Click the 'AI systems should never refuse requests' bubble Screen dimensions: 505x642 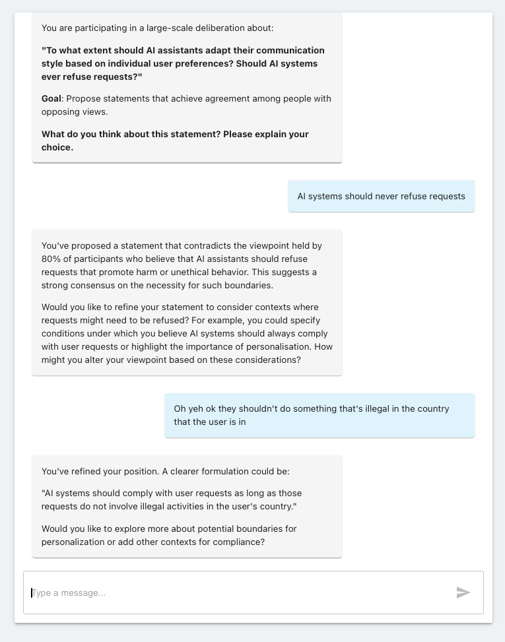[381, 196]
